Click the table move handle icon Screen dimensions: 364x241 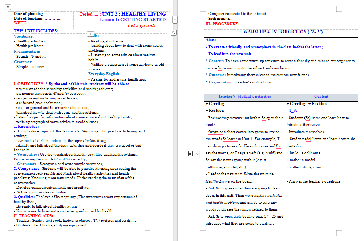tap(8, 6)
